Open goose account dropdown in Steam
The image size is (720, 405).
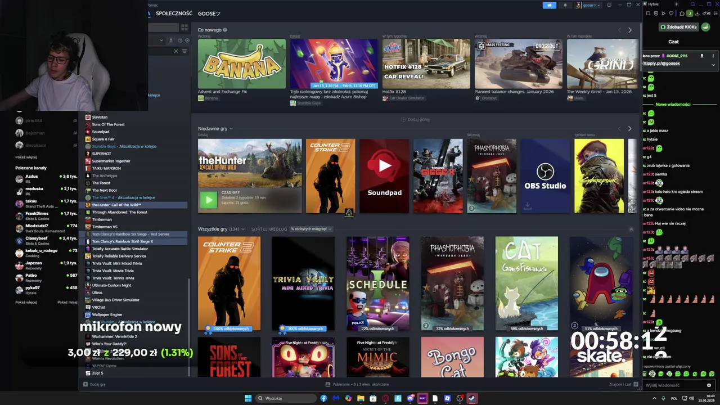pyautogui.click(x=588, y=5)
